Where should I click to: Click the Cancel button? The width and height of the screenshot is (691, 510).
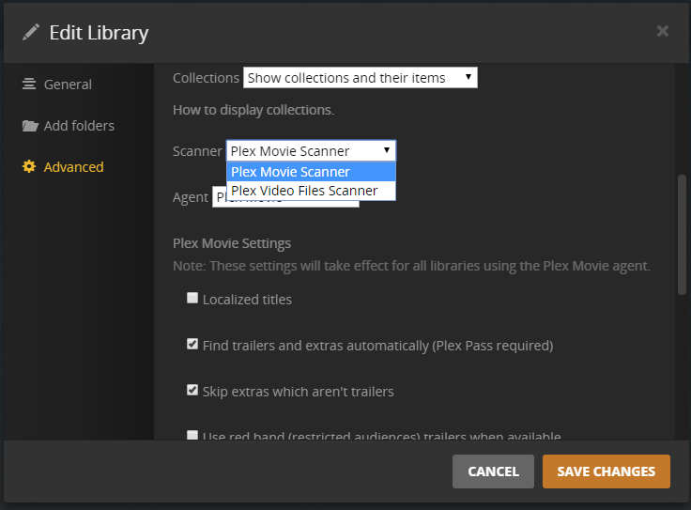click(x=493, y=471)
